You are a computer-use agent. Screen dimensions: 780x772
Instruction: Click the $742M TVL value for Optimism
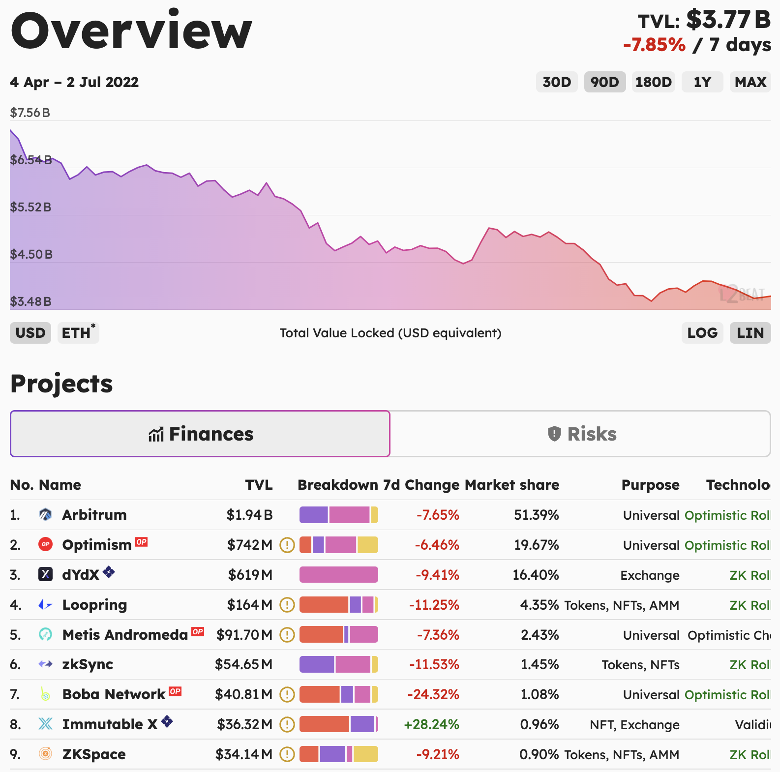coord(250,545)
